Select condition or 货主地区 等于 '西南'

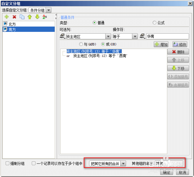click(97, 56)
